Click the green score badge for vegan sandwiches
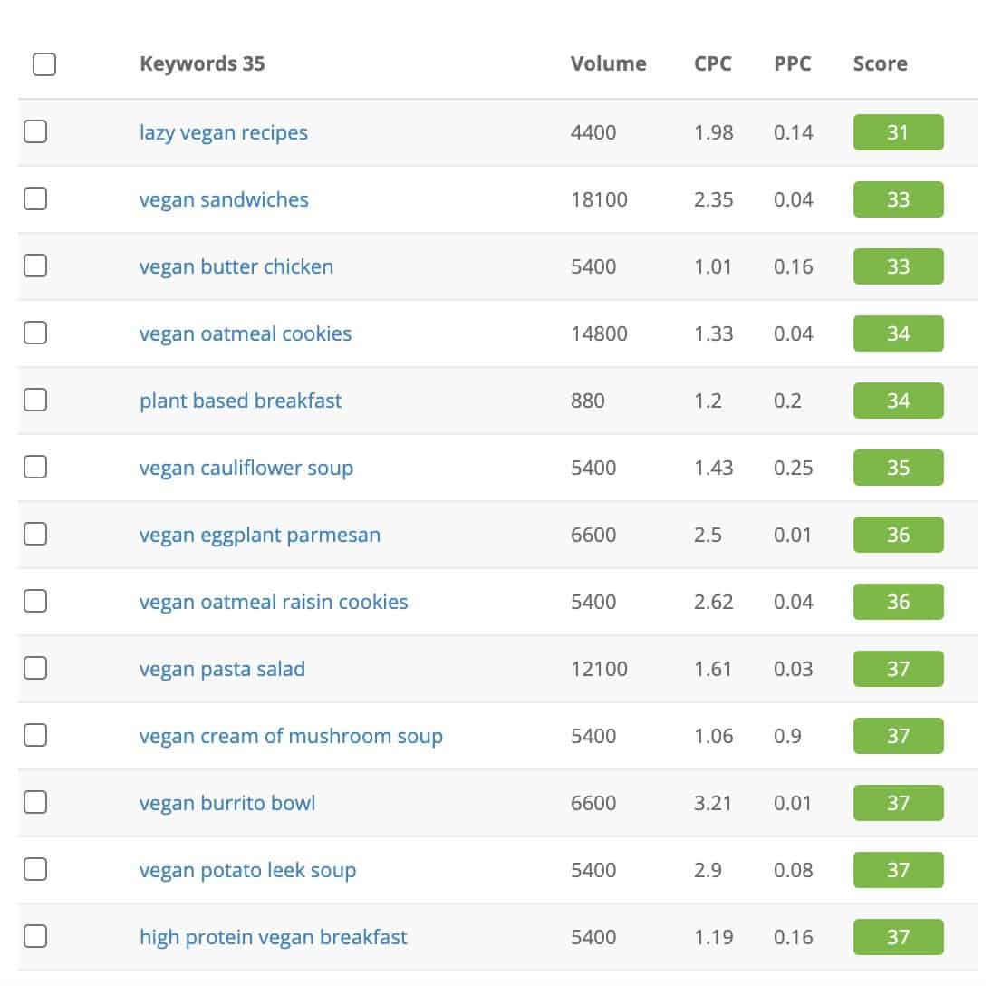The width and height of the screenshot is (1002, 986). point(898,199)
